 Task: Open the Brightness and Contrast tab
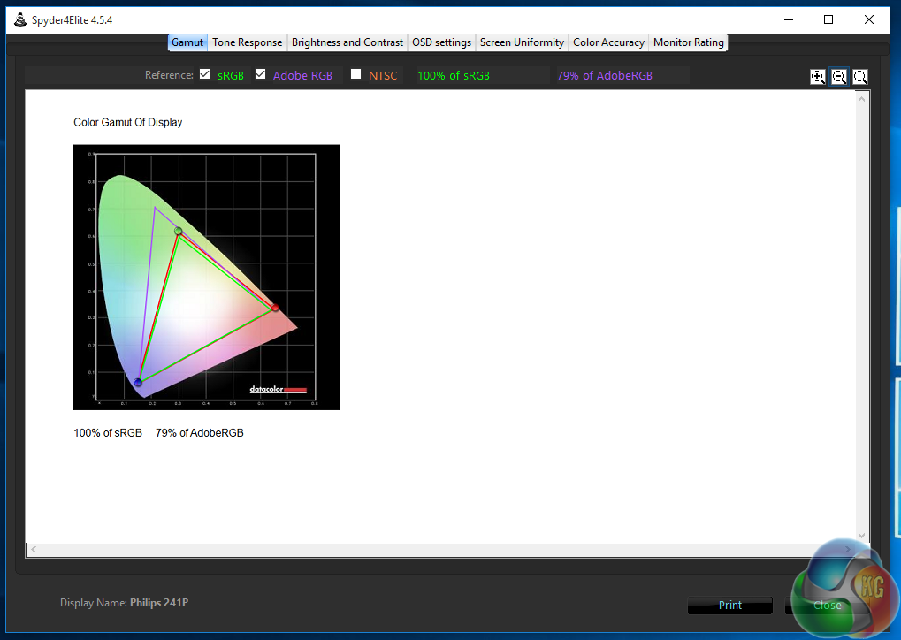pyautogui.click(x=347, y=42)
